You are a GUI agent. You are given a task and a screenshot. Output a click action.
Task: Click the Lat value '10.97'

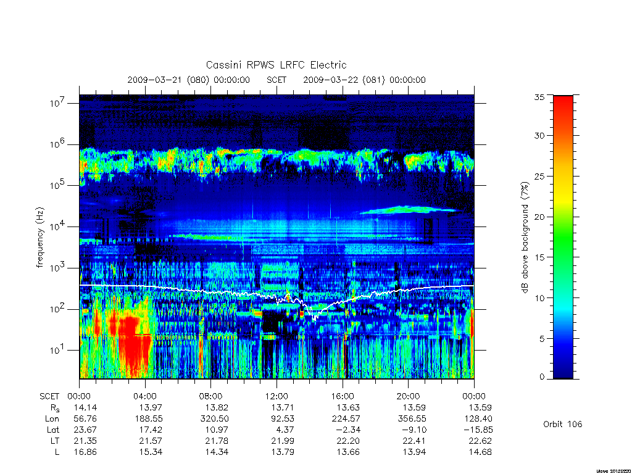point(217,430)
